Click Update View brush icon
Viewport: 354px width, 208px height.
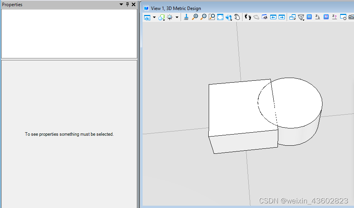pyautogui.click(x=186, y=17)
